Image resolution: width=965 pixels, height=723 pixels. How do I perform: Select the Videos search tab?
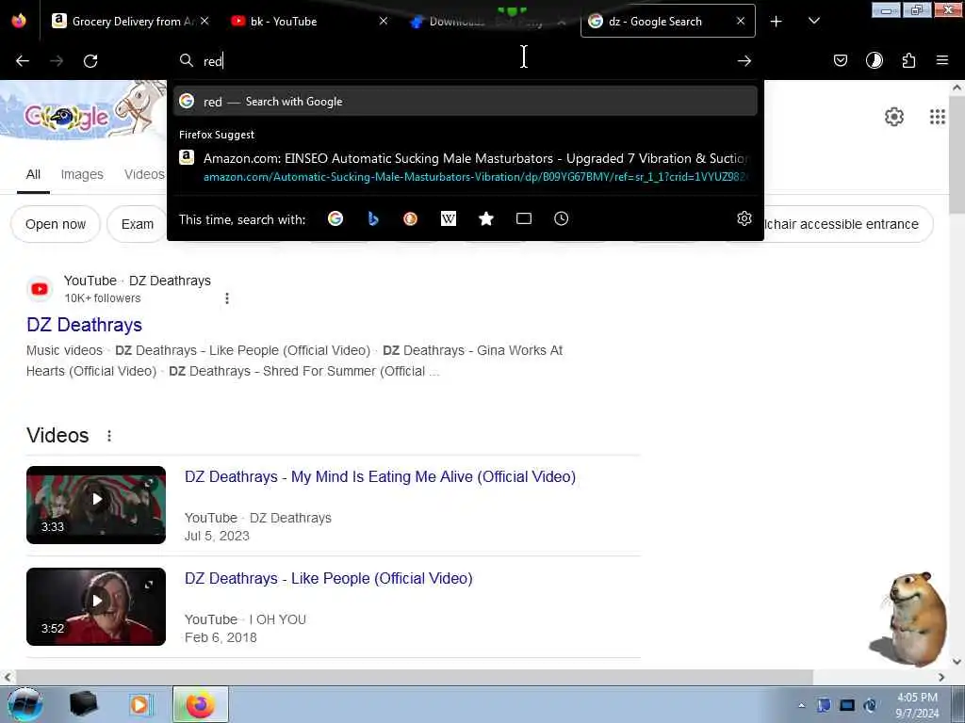click(144, 174)
